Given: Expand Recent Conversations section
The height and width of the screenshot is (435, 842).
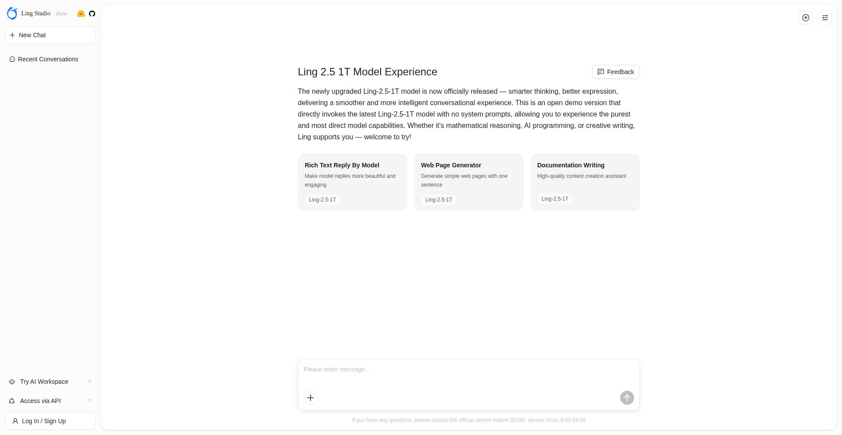Looking at the screenshot, I should coord(48,59).
